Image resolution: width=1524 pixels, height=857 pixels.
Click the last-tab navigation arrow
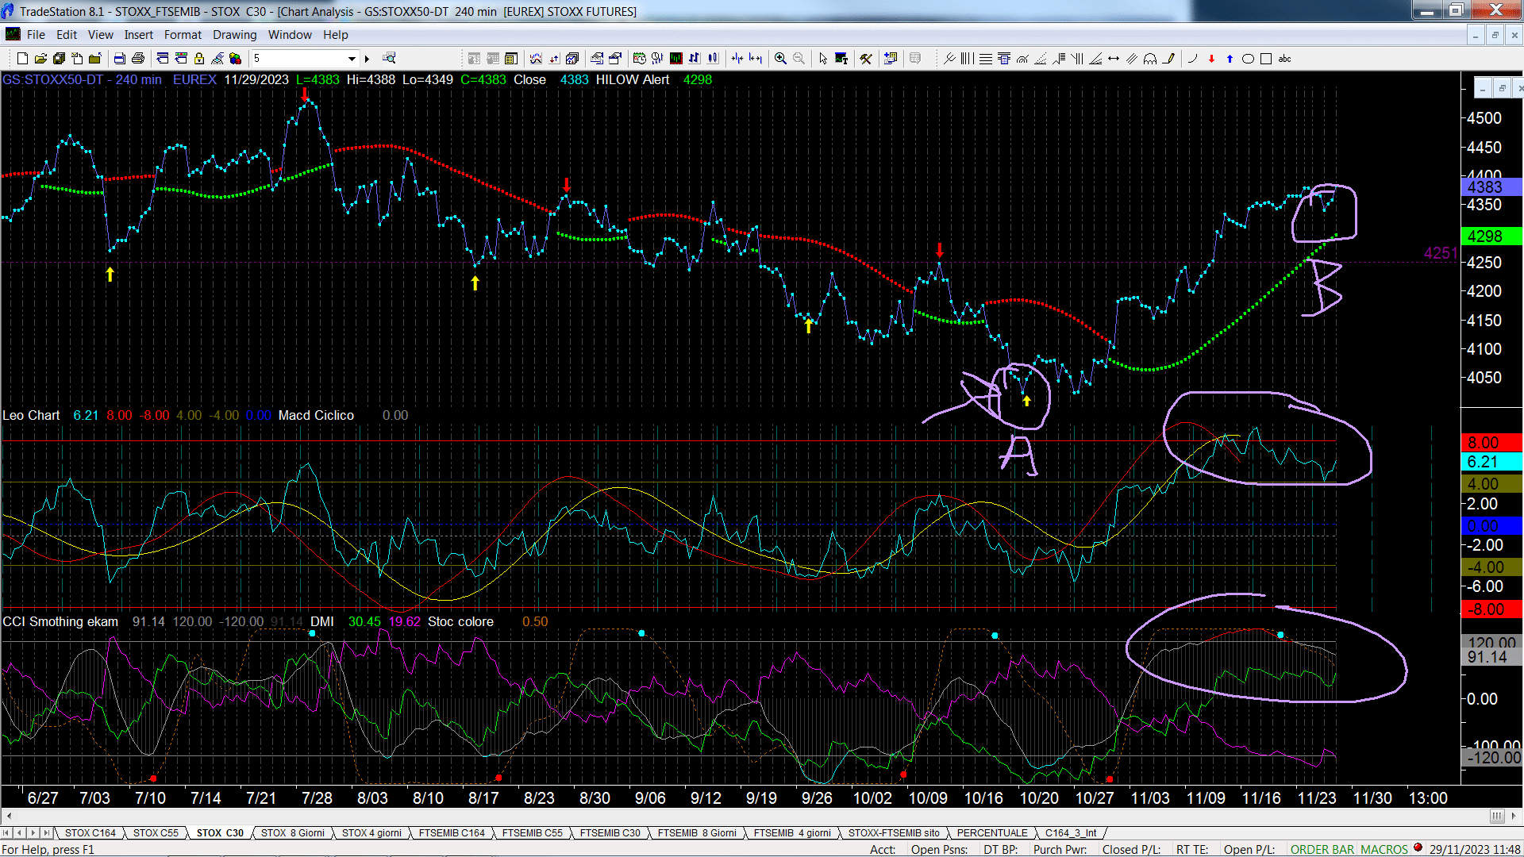pyautogui.click(x=47, y=833)
